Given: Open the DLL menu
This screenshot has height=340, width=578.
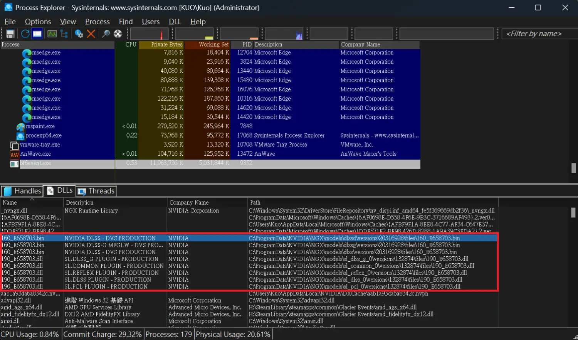Looking at the screenshot, I should [175, 22].
